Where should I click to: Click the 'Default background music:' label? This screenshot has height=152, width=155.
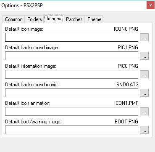(32, 85)
